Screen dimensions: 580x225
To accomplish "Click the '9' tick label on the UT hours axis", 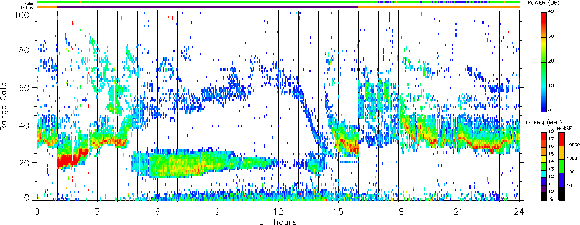I will 218,212.
